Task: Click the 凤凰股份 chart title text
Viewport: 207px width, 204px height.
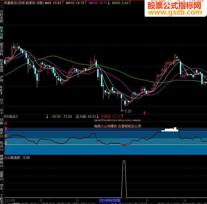Action: point(24,3)
